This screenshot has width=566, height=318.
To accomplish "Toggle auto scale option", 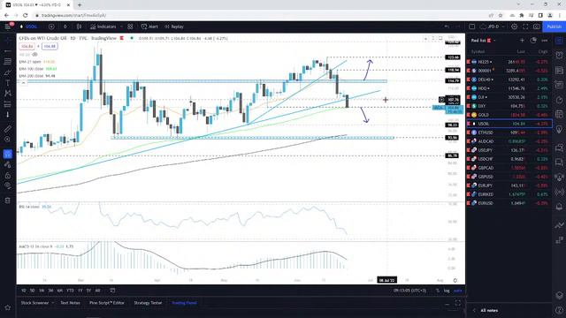I will click(x=457, y=291).
